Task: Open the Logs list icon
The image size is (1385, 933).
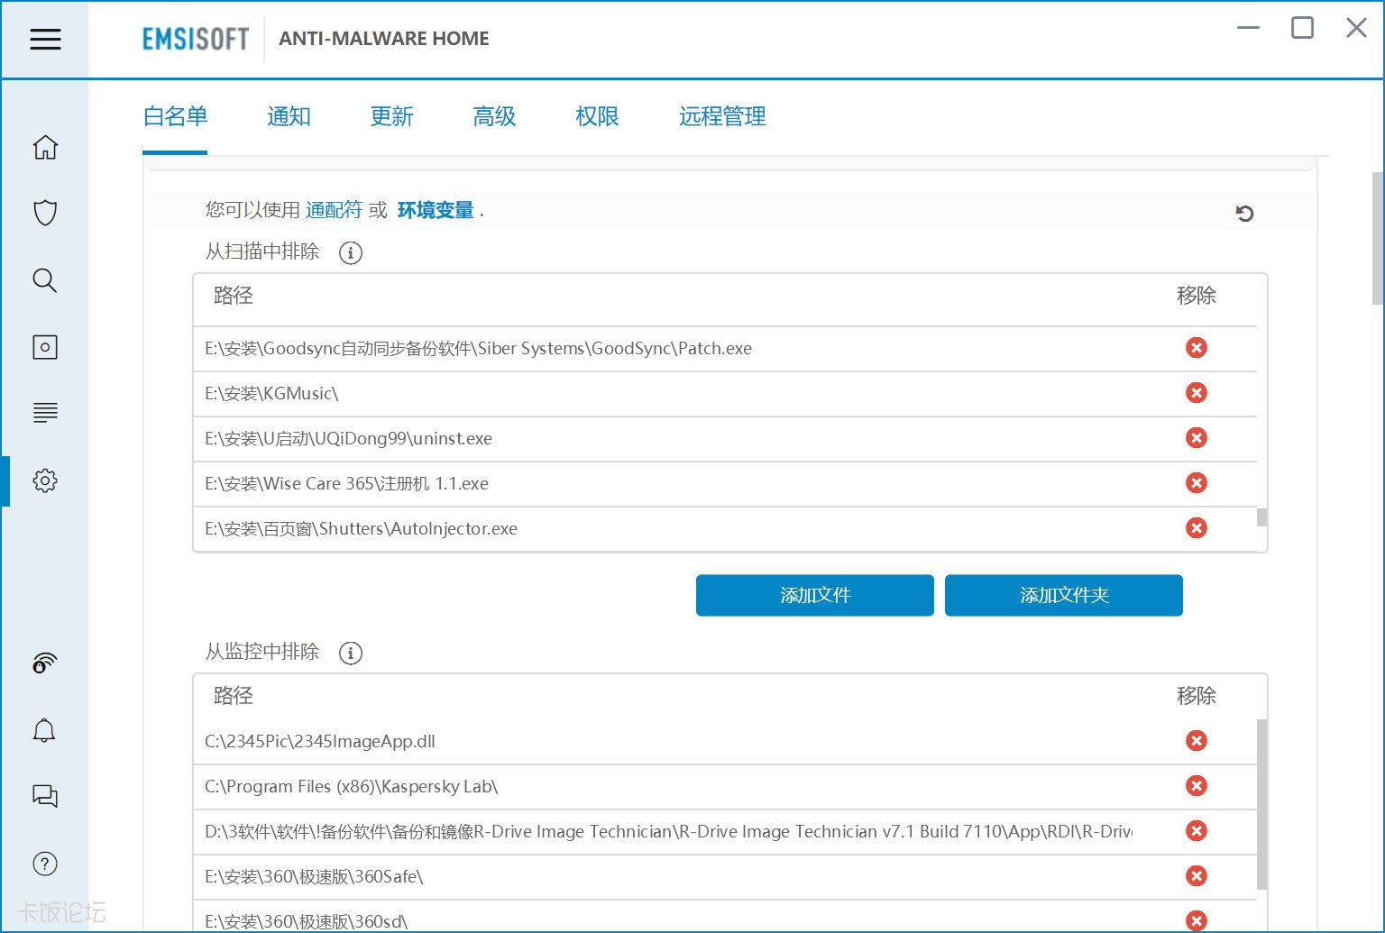Action: pyautogui.click(x=45, y=413)
